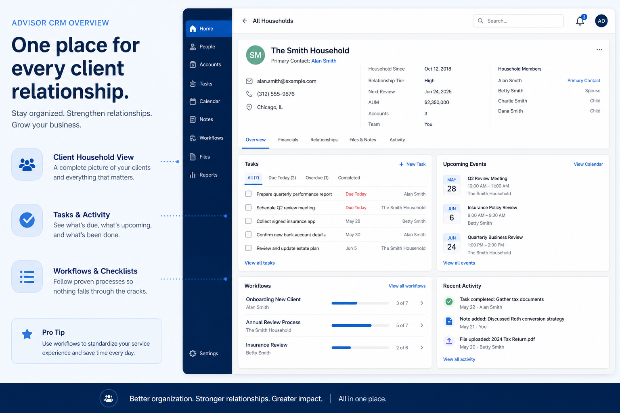Click the note-added document icon
Screen dimensions: 620x413
click(449, 321)
